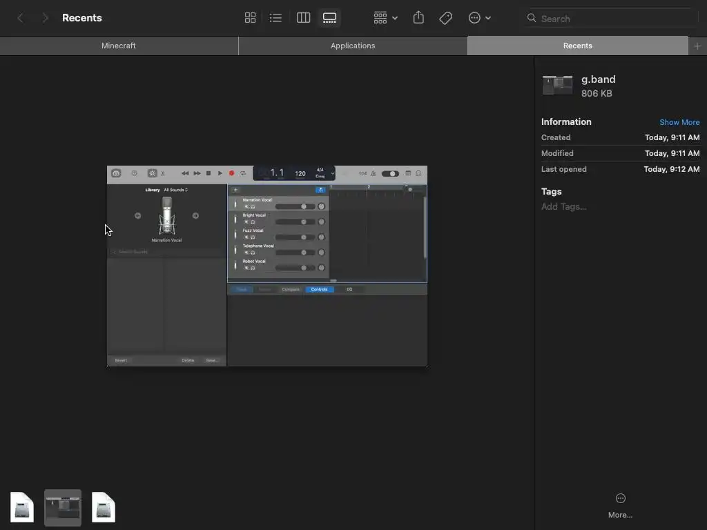Switch to list view
This screenshot has width=707, height=530.
[275, 18]
